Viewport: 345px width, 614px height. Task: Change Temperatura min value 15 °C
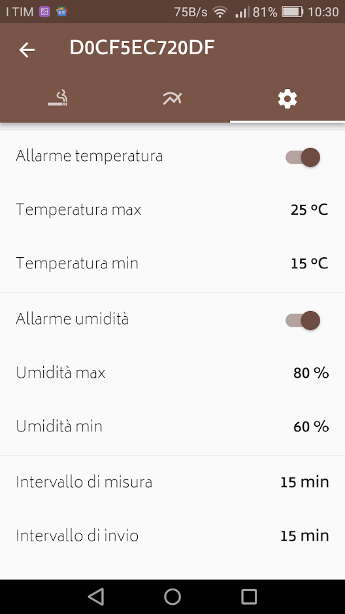click(x=309, y=264)
